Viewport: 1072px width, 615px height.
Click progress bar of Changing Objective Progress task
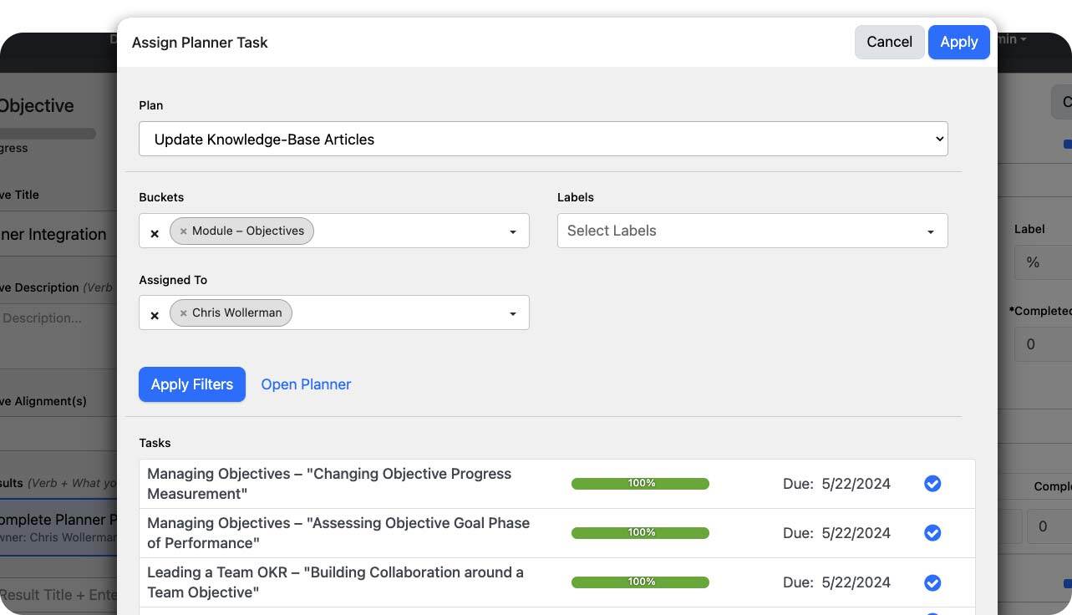pos(640,484)
